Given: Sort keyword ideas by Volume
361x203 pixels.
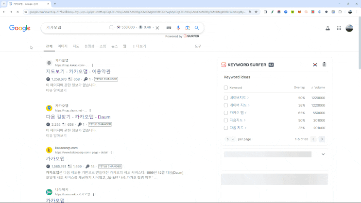Looking at the screenshot, I should (x=318, y=88).
